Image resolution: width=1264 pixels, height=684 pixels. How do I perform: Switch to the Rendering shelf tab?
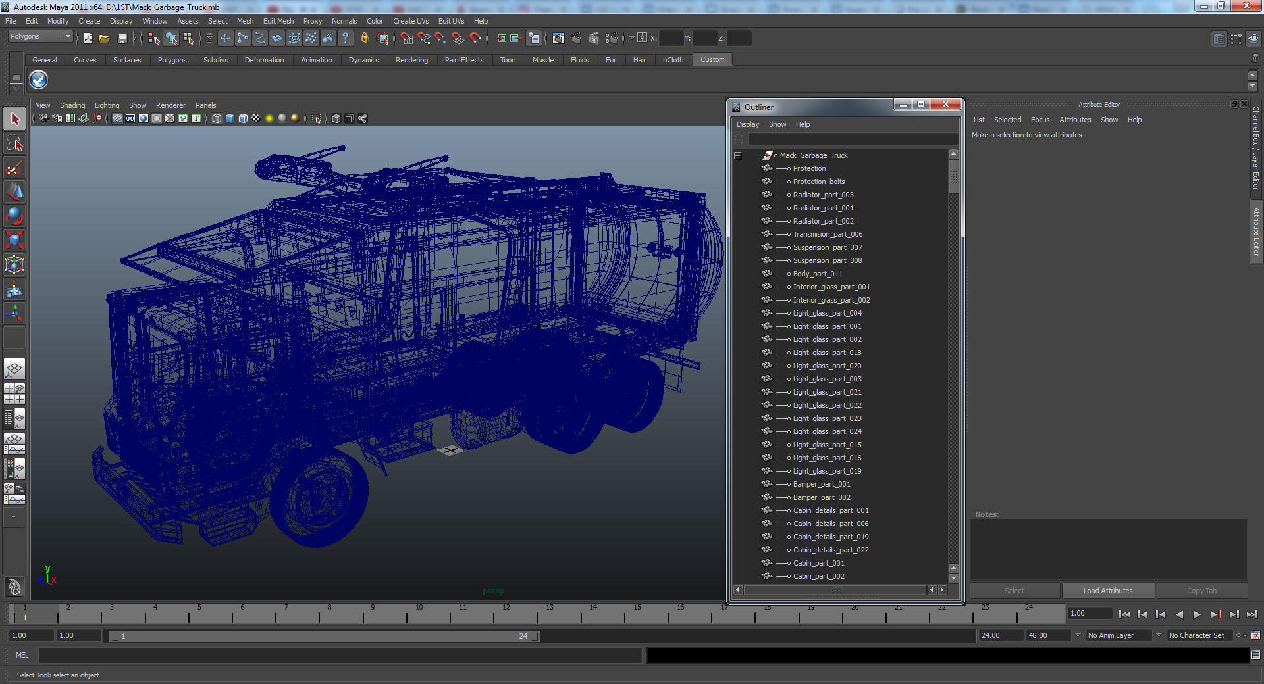[x=411, y=60]
